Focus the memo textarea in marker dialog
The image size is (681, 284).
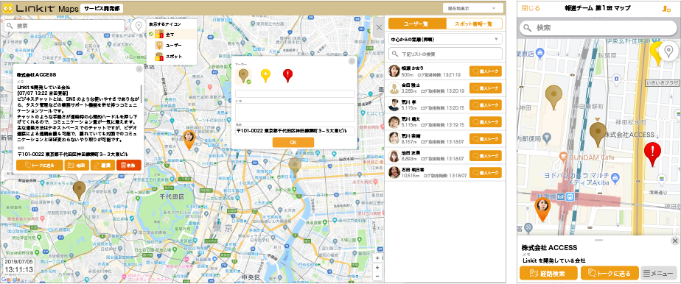(295, 113)
